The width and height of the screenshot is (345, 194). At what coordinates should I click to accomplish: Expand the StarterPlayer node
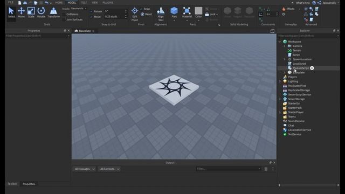coord(280,112)
